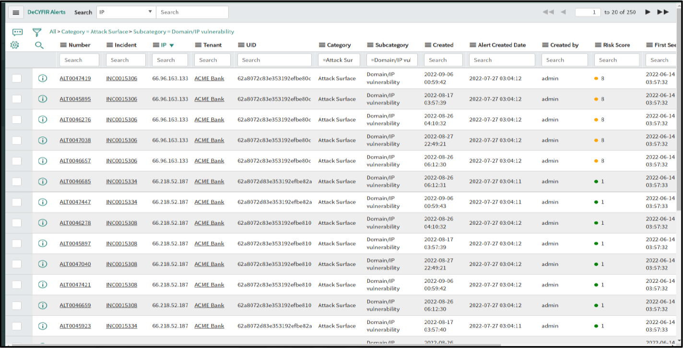This screenshot has height=348, width=683.
Task: Open the Created by column options icon
Action: click(x=545, y=45)
